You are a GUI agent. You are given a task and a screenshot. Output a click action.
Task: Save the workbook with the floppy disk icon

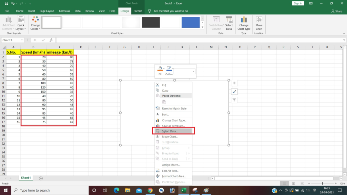click(x=6, y=3)
